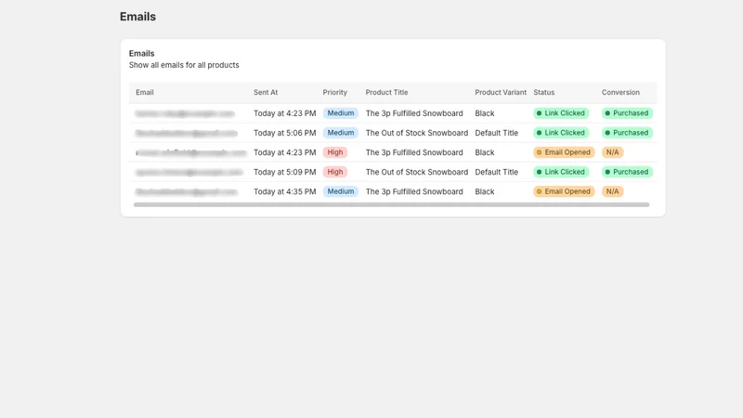The width and height of the screenshot is (743, 418).
Task: Click the blurred email in 5:09 PM row
Action: 189,173
